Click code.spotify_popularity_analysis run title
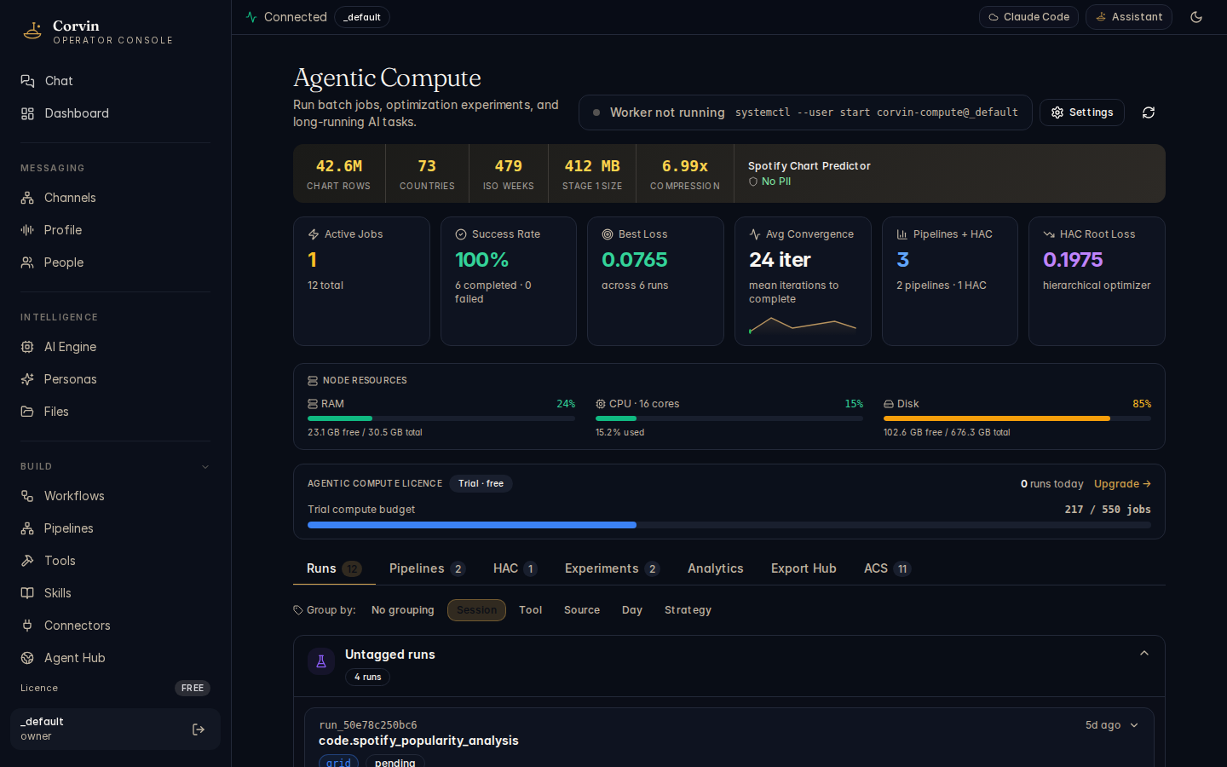The height and width of the screenshot is (767, 1227). pos(418,741)
